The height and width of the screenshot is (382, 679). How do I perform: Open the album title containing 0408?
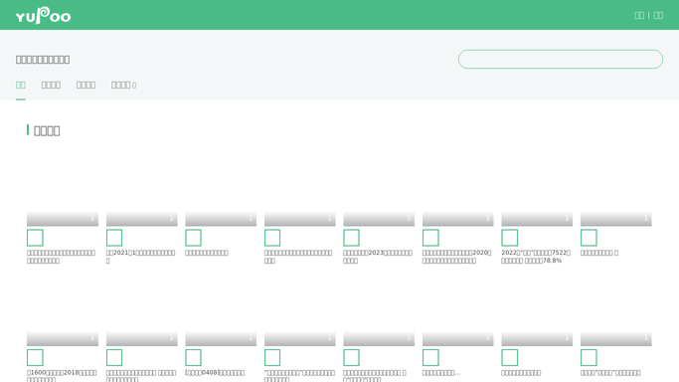click(215, 372)
